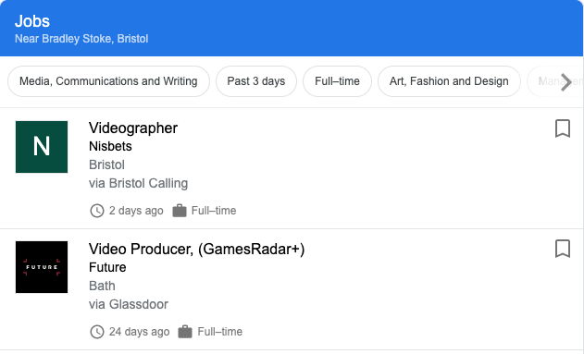
Task: Click the Future company name
Action: coord(107,267)
